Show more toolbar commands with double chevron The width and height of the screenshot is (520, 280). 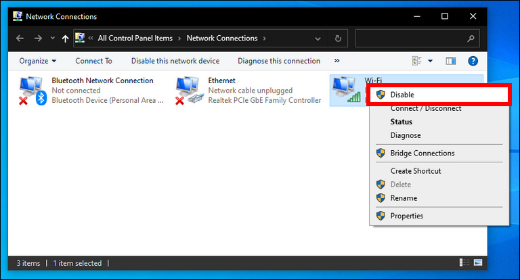[x=337, y=61]
